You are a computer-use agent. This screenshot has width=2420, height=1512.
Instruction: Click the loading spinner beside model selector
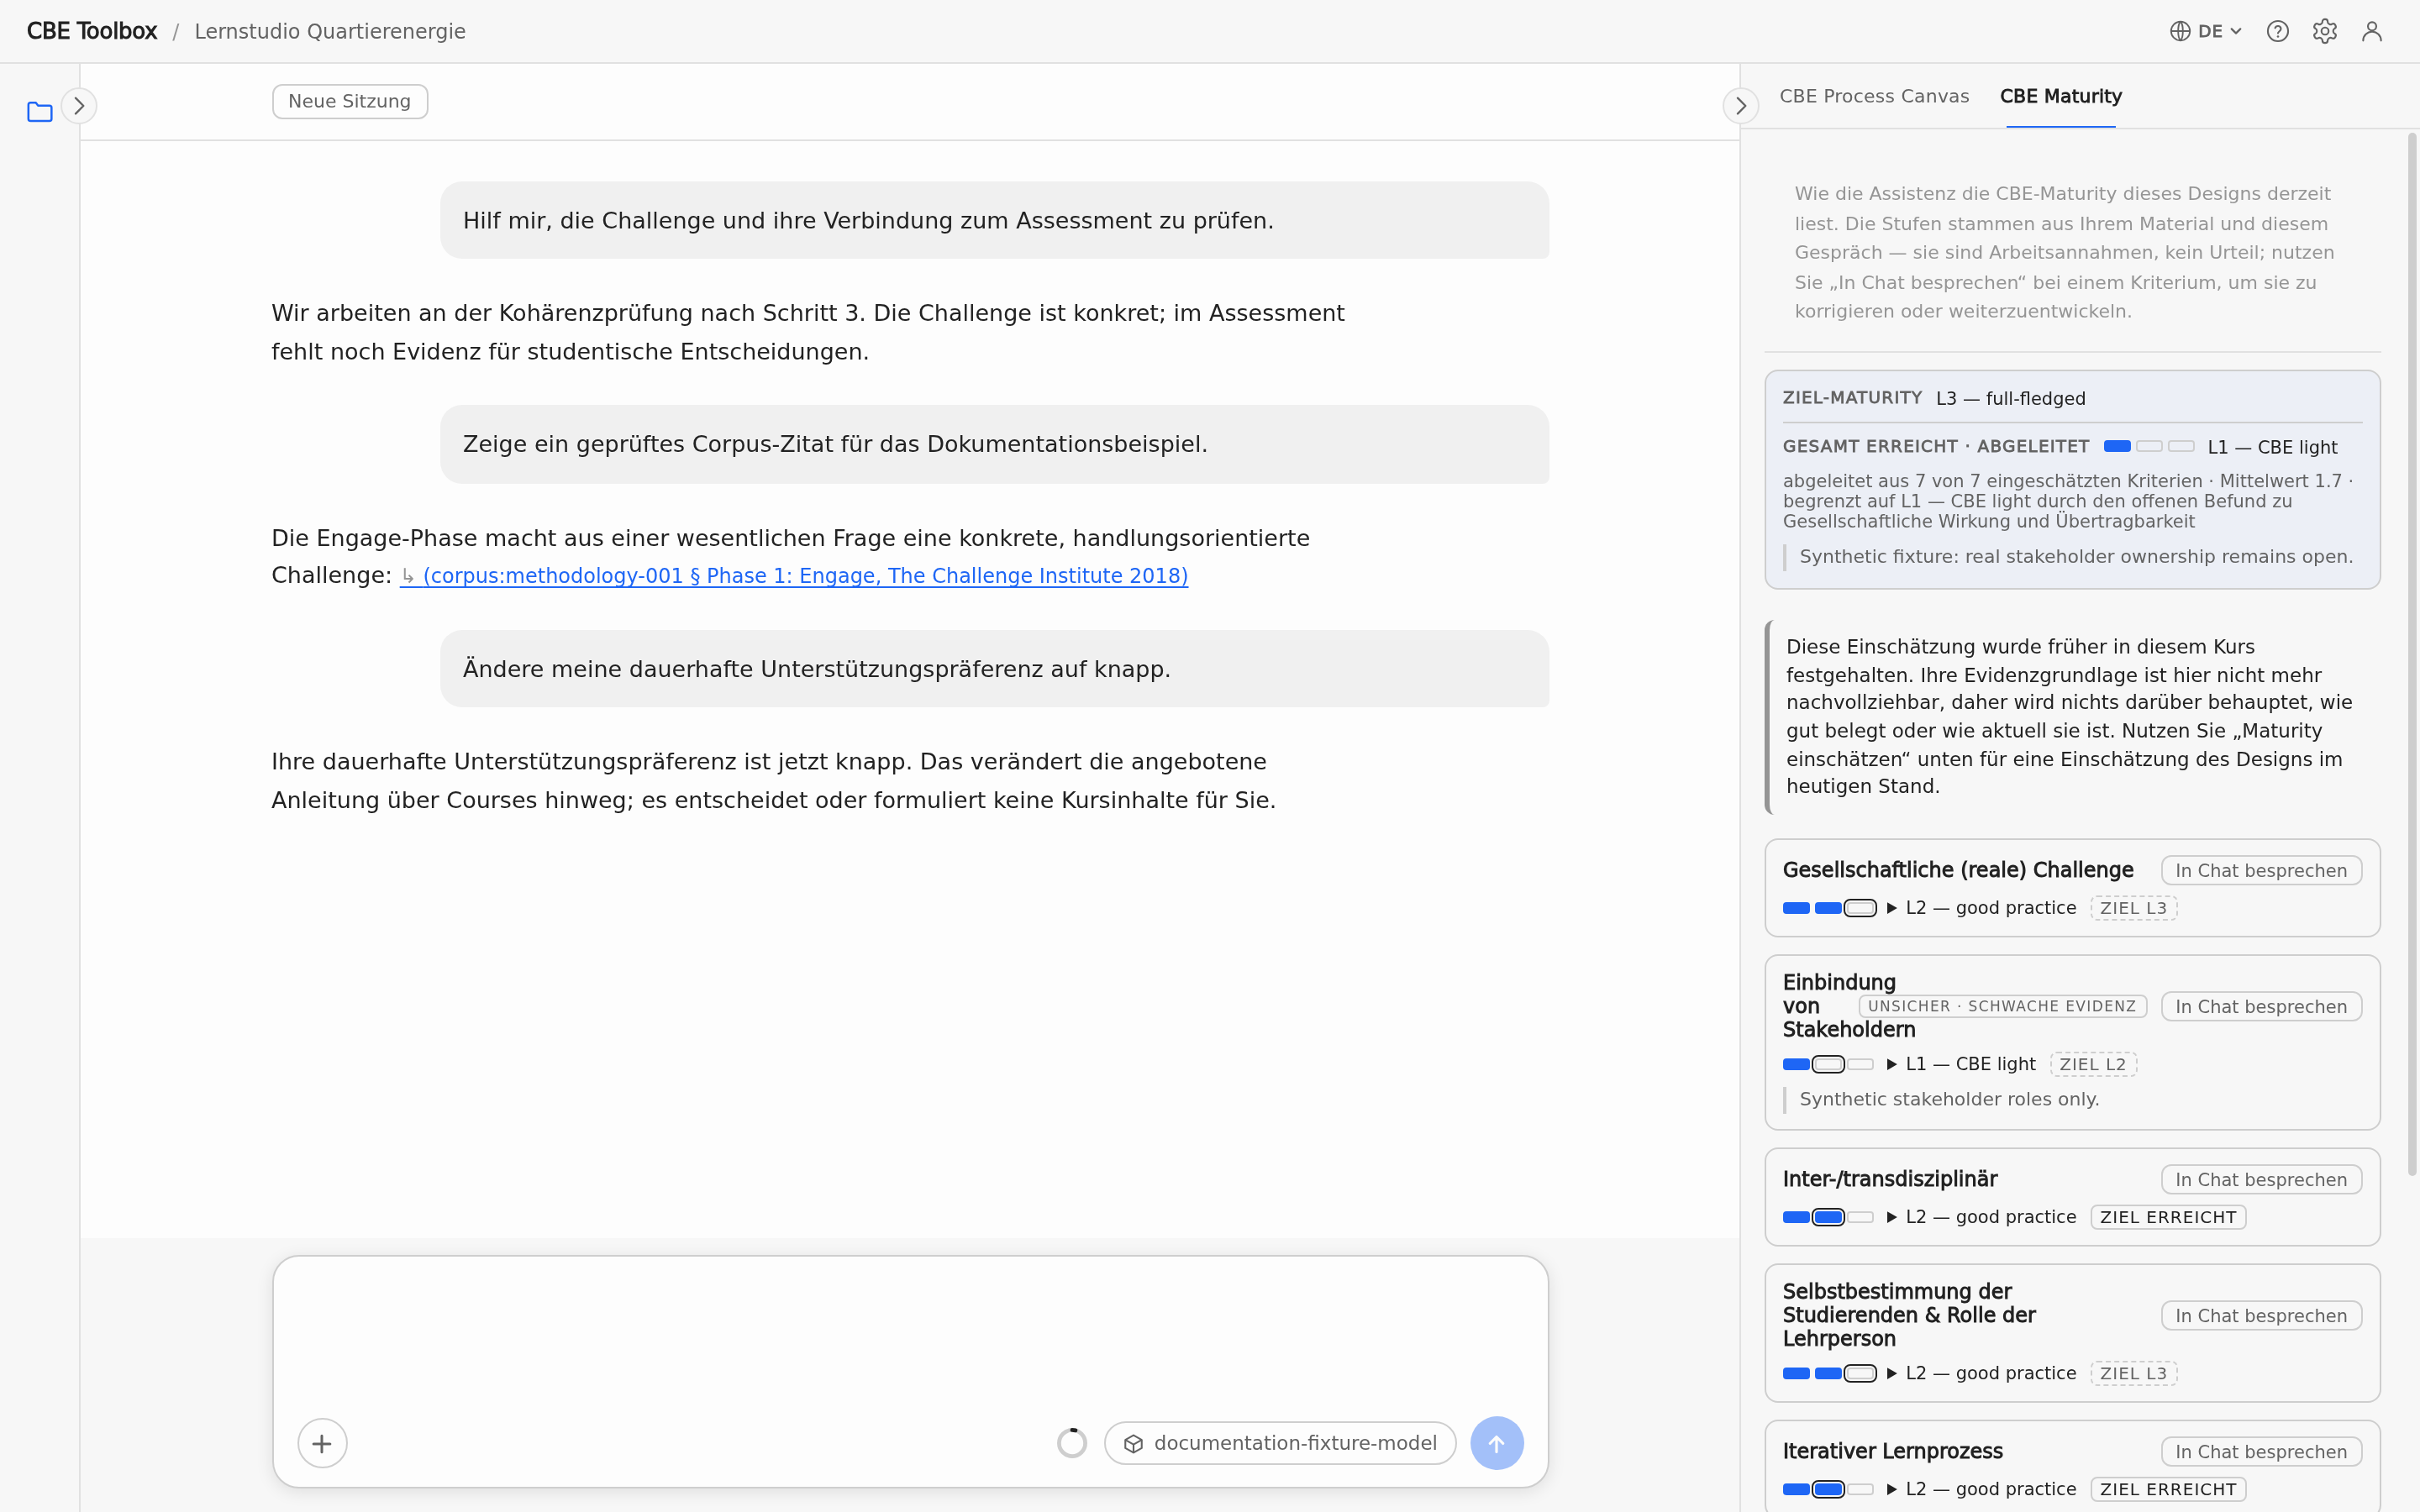1072,1443
